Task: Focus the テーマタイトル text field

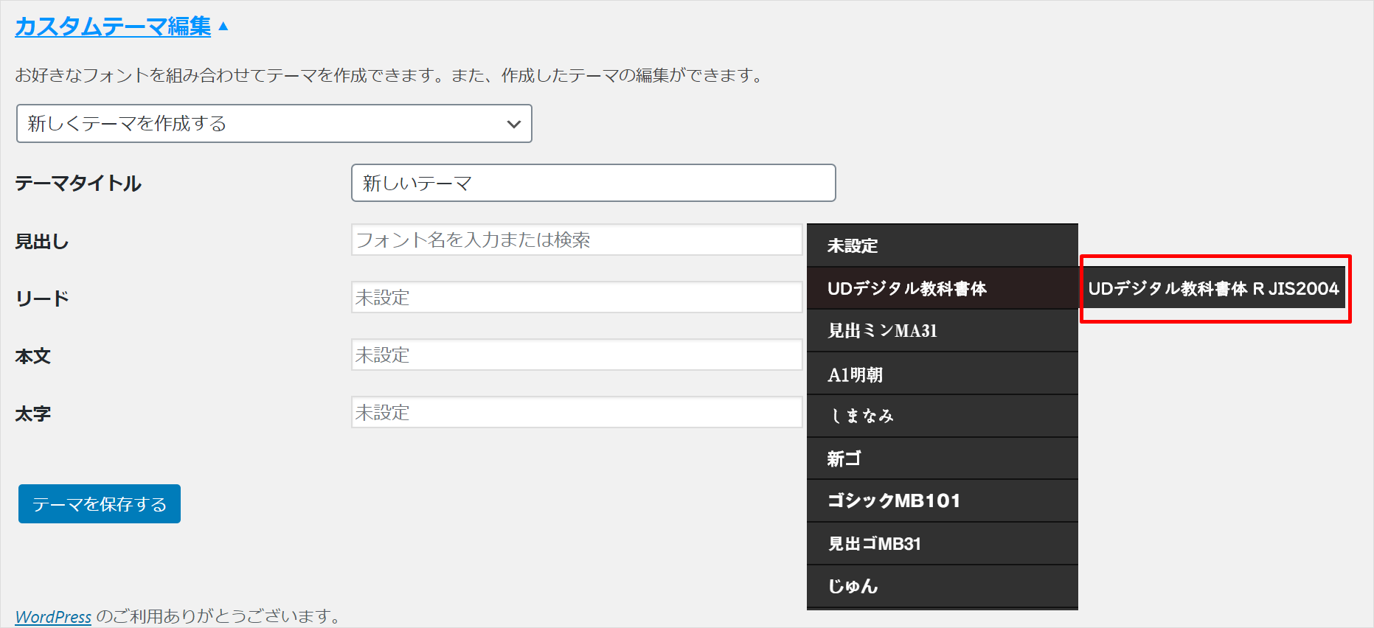Action: point(593,183)
